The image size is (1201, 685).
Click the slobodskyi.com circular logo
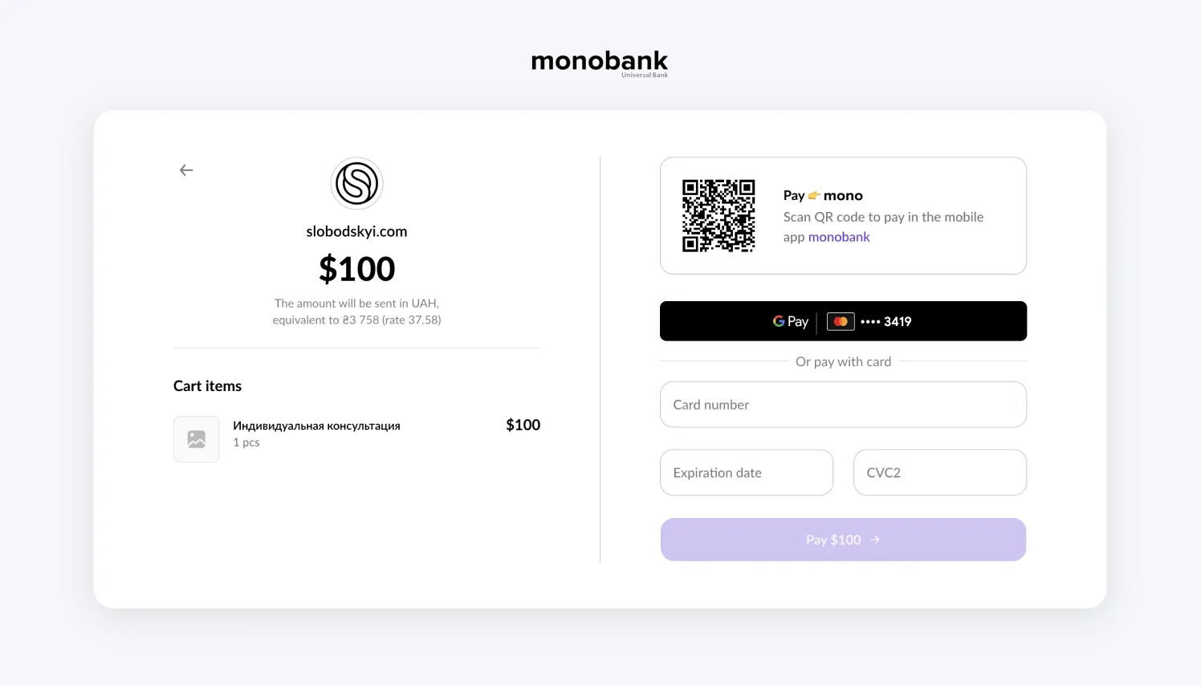tap(356, 183)
